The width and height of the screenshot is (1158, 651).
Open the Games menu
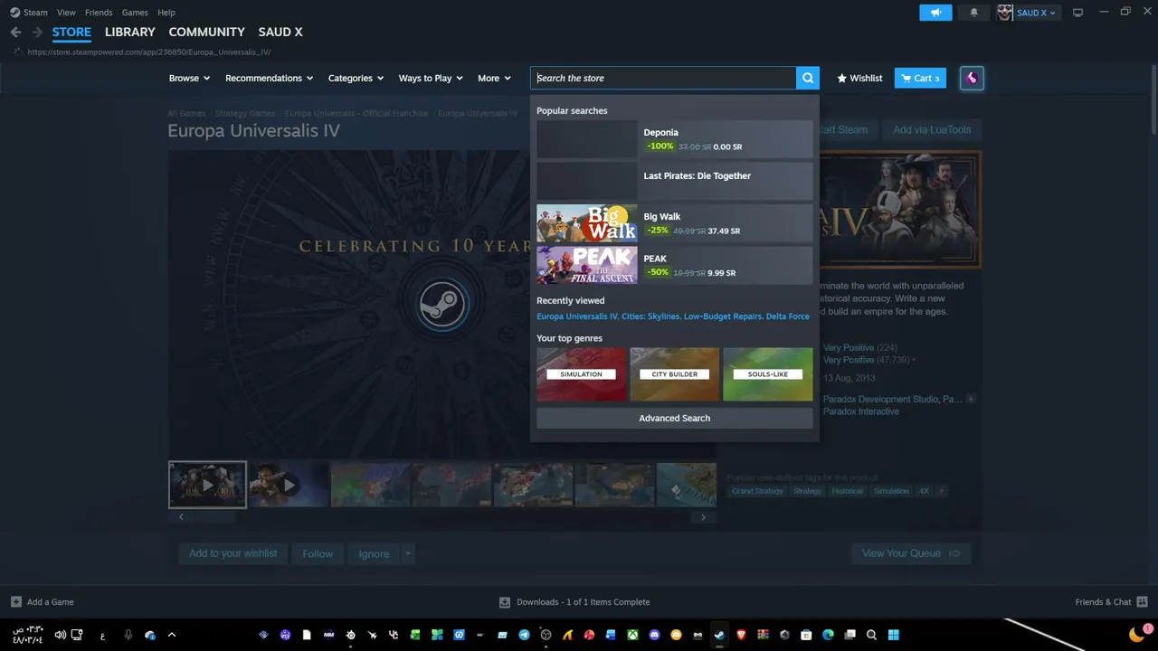[135, 13]
